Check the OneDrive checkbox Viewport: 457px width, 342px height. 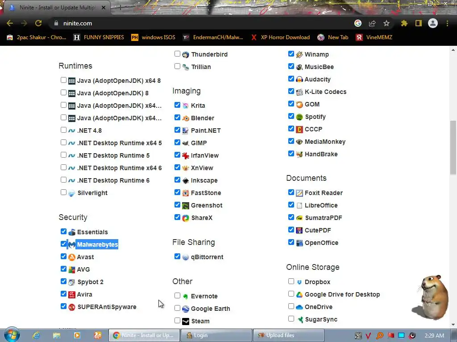click(291, 306)
